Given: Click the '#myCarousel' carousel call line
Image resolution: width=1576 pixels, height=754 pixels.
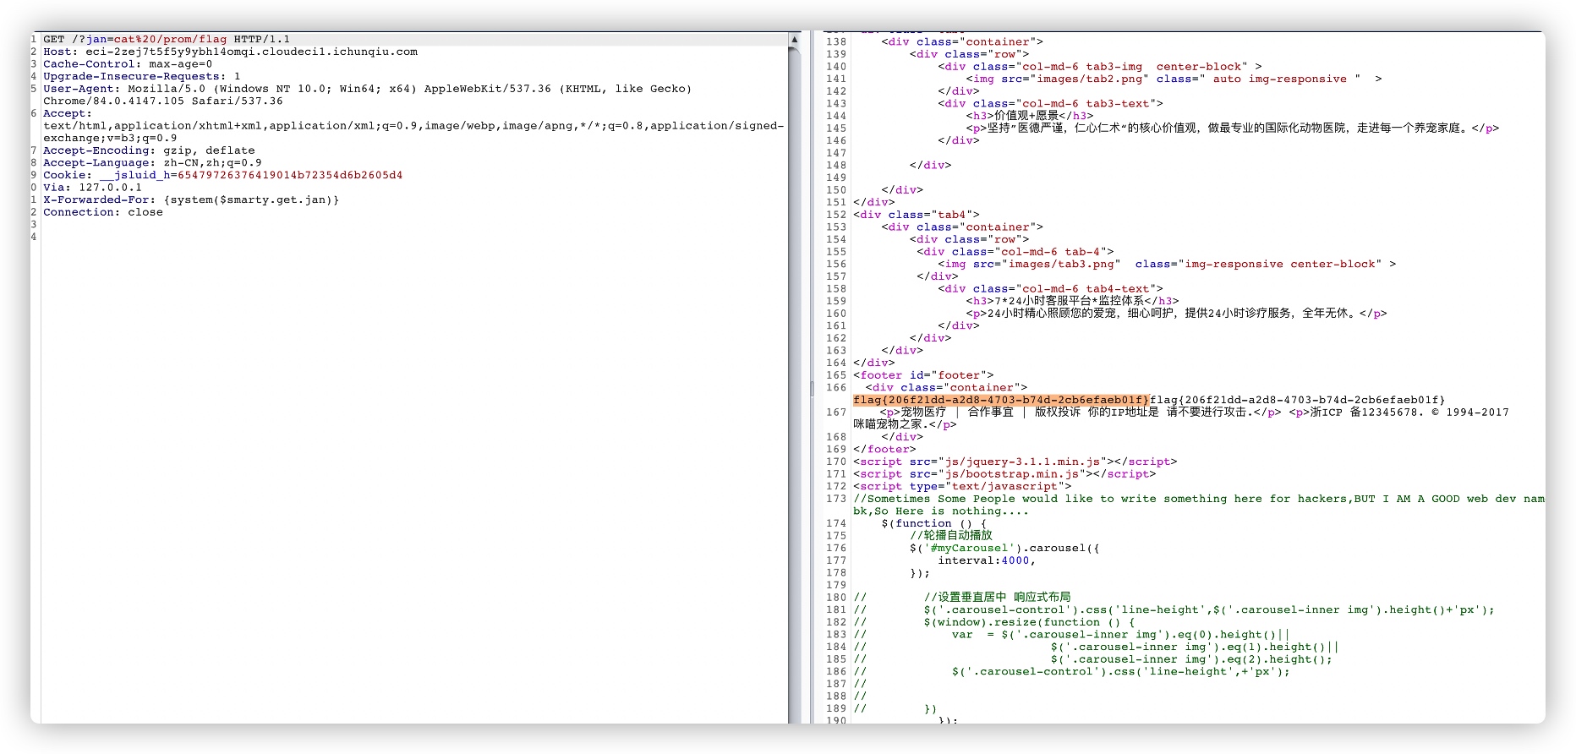Looking at the screenshot, I should click(x=1004, y=548).
